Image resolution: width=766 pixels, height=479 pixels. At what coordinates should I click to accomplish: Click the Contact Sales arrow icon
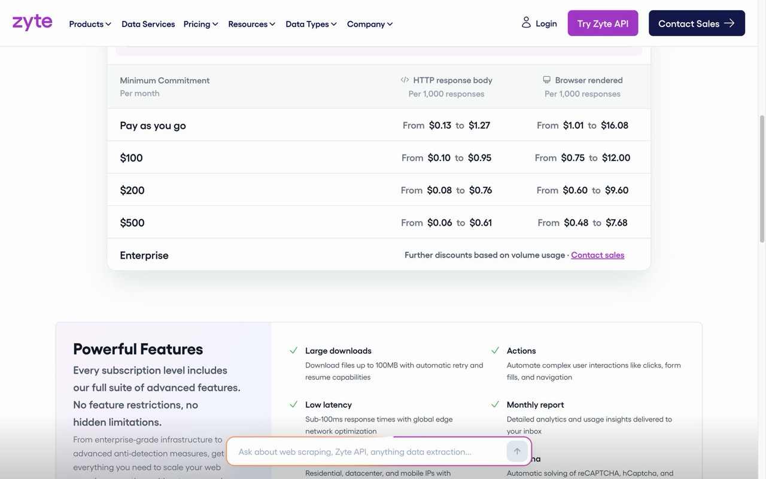coord(729,23)
